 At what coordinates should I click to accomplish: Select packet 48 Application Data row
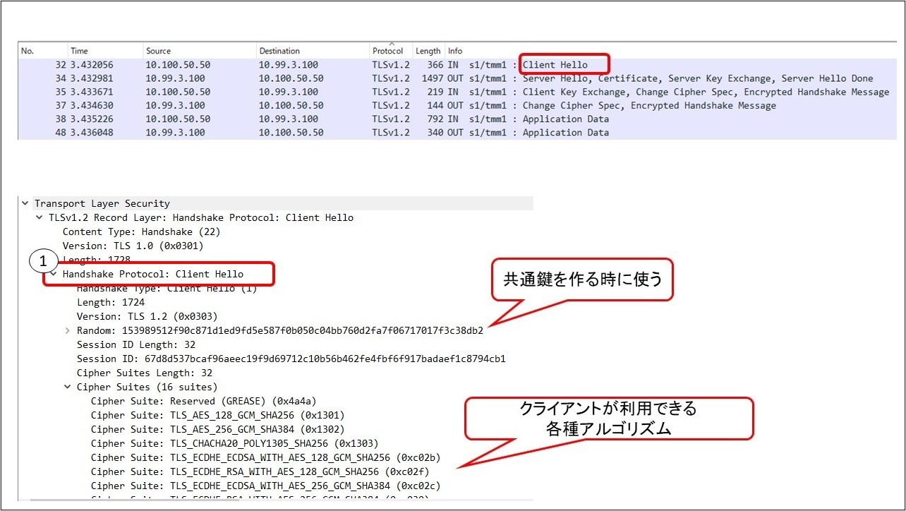pos(282,133)
